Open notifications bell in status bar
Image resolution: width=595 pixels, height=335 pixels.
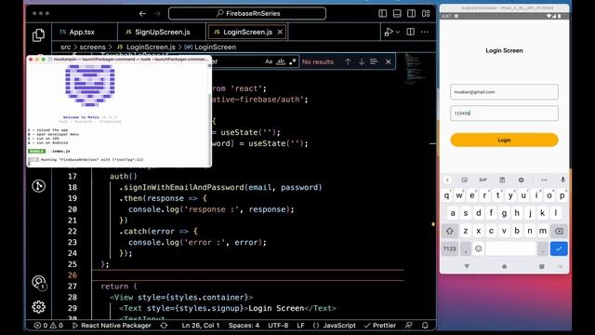pos(425,325)
